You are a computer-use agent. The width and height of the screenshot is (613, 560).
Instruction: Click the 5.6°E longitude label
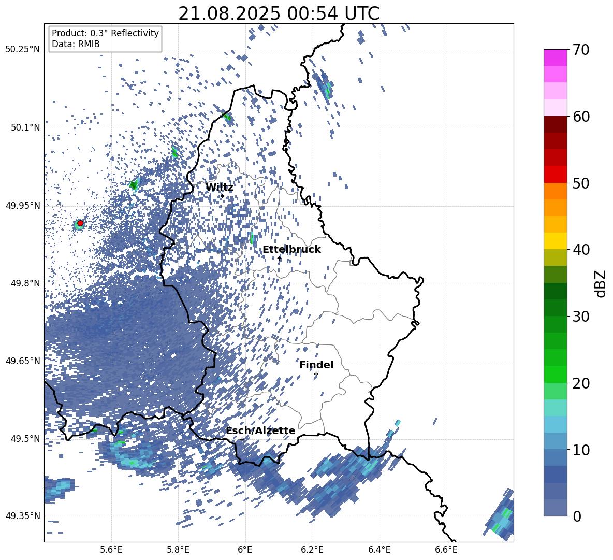(112, 550)
